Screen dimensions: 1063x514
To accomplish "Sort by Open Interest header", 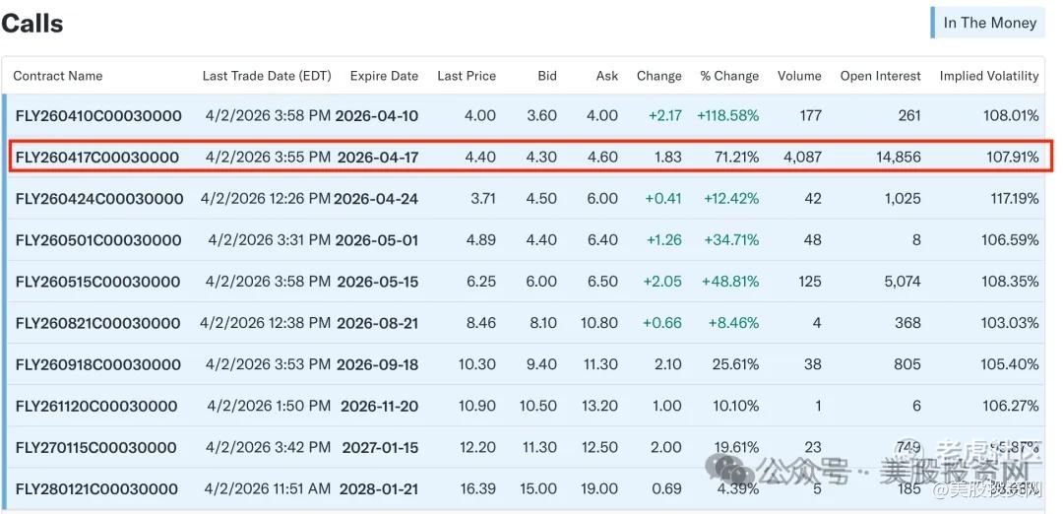I will 881,76.
